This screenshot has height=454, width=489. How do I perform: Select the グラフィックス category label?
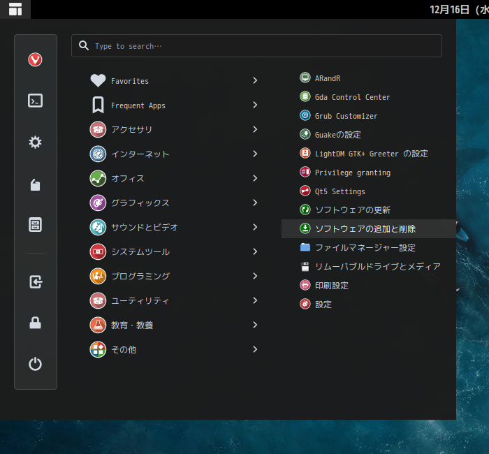140,203
